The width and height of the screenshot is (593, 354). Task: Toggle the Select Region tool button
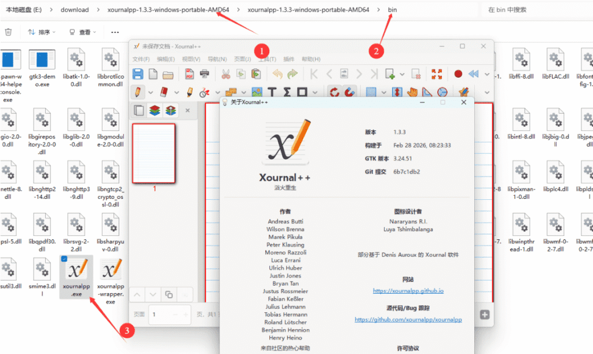coord(371,92)
